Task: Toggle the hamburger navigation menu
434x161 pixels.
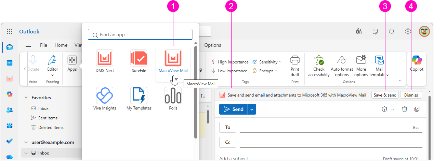Action: click(28, 45)
